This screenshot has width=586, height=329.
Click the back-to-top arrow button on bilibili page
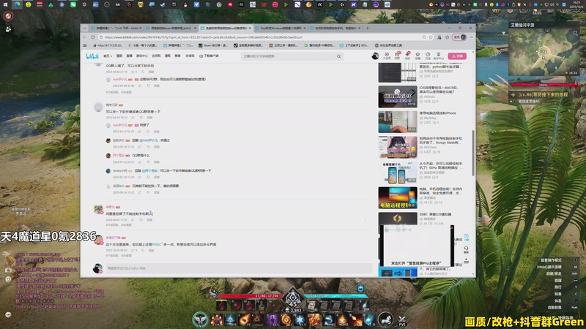[466, 261]
